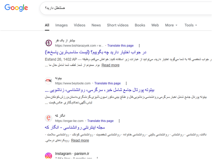Click the bishtarazyek site favicon
The width and height of the screenshot is (212, 159).
(48, 43)
